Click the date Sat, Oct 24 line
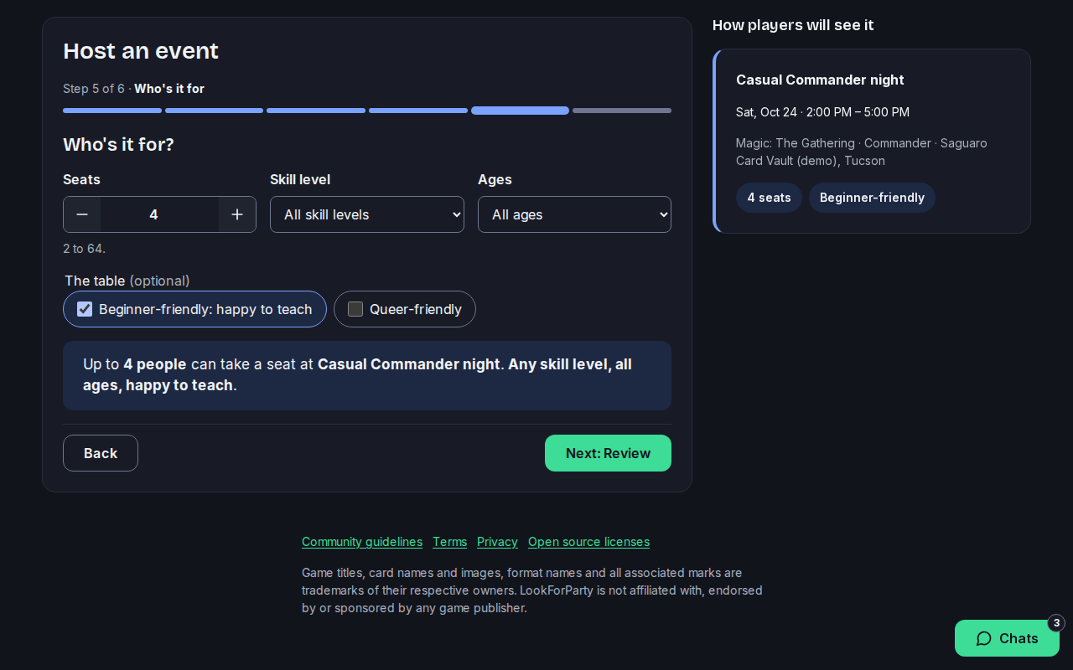Image resolution: width=1073 pixels, height=670 pixels. pos(822,112)
